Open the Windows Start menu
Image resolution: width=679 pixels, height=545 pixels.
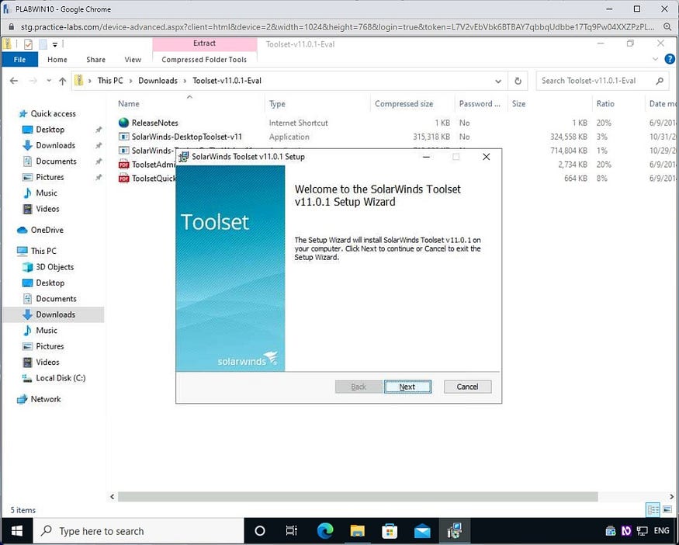[x=17, y=531]
